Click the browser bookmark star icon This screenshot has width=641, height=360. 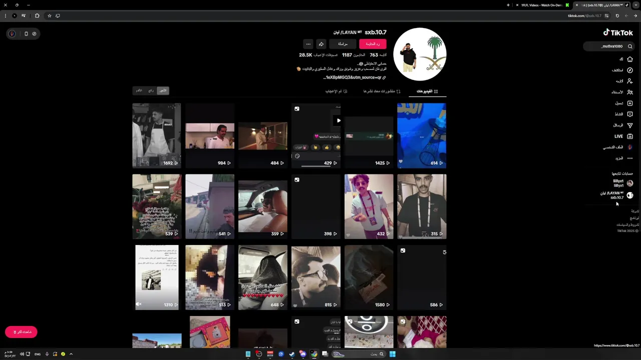tap(49, 15)
